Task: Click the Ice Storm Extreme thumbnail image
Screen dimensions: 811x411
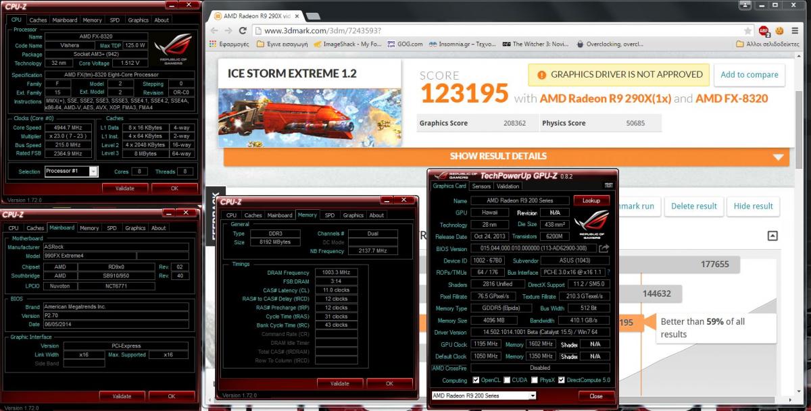Action: tap(308, 119)
